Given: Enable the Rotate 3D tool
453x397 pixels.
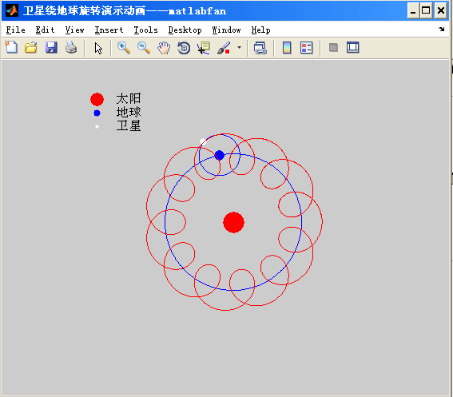Looking at the screenshot, I should (x=184, y=48).
